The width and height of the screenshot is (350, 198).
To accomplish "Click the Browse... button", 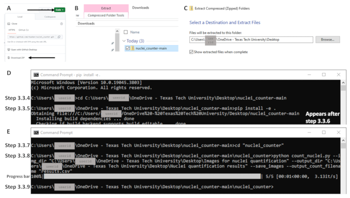I will coord(327,39).
